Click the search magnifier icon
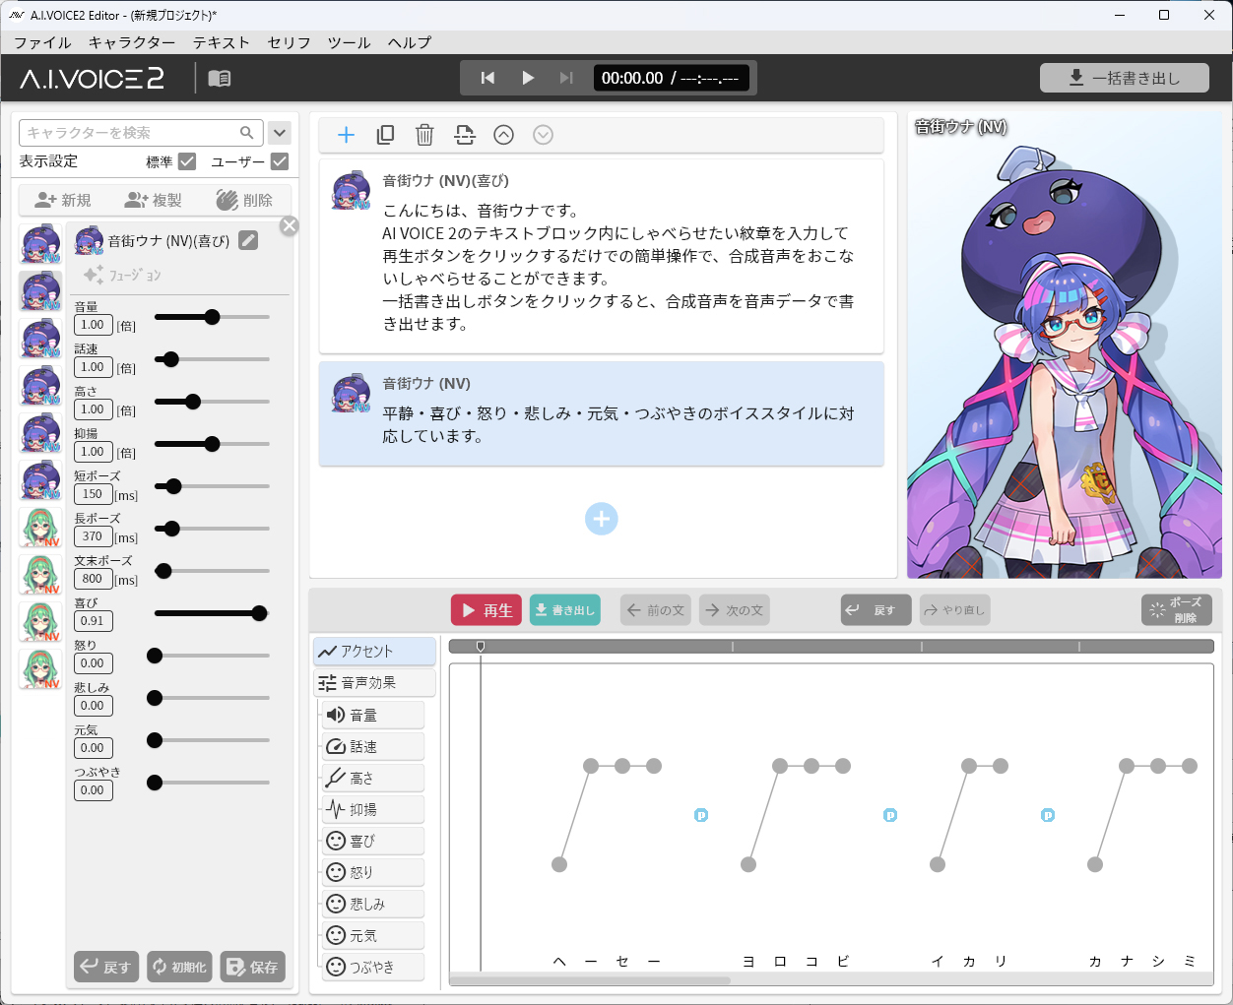This screenshot has width=1233, height=1005. point(247,133)
